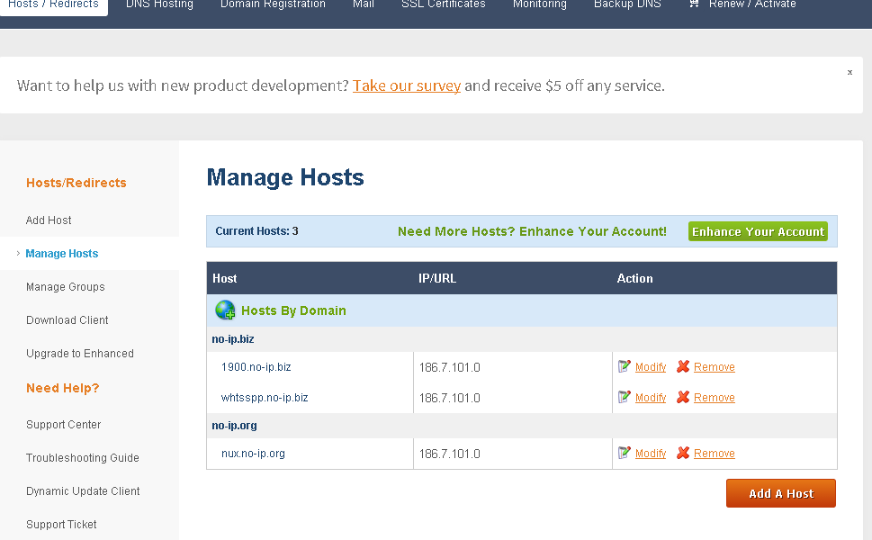Modify the nux.no-ip.org host
872x540 pixels.
650,454
